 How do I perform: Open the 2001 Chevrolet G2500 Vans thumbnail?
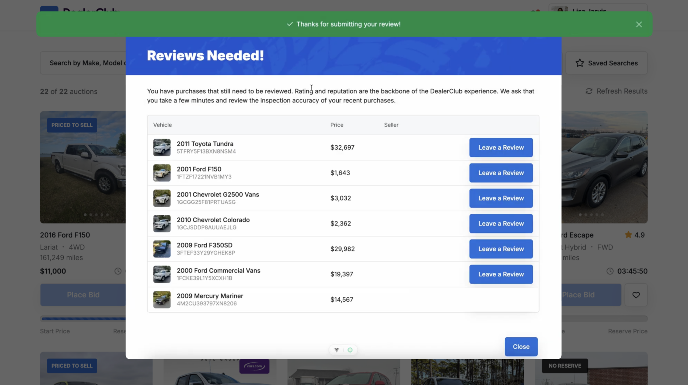162,198
